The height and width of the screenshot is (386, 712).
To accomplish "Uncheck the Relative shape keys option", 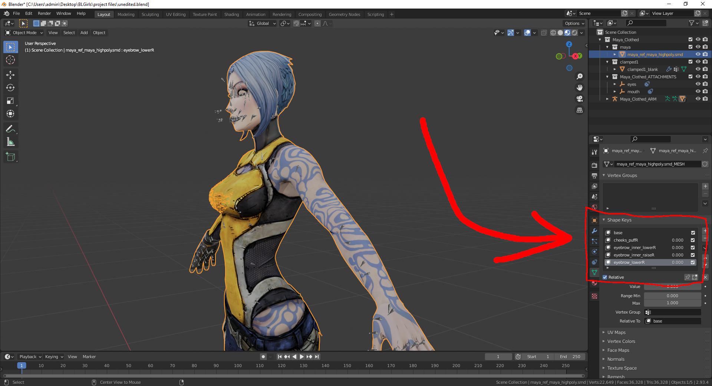I will tap(605, 277).
